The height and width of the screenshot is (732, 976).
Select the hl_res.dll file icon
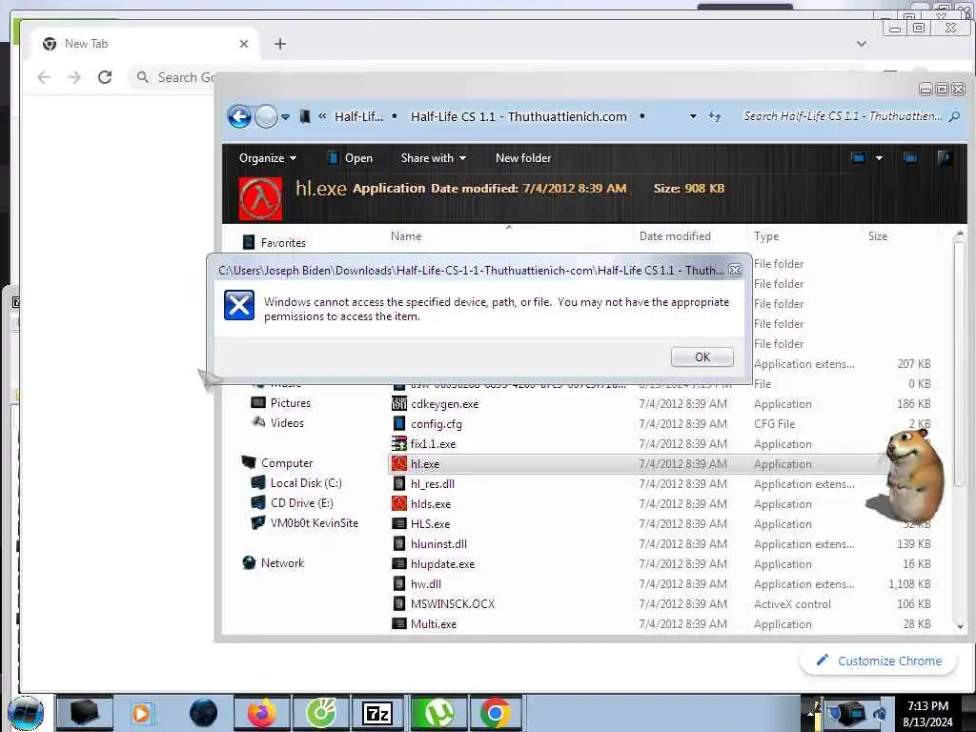coord(399,483)
